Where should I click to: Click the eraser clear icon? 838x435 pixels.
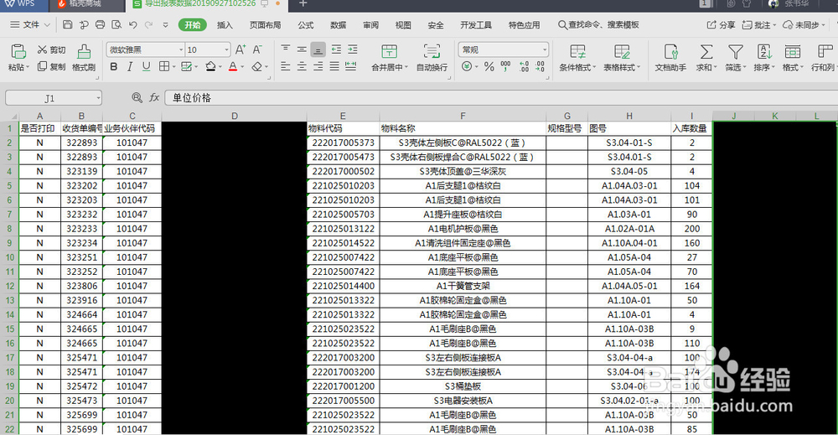(257, 67)
